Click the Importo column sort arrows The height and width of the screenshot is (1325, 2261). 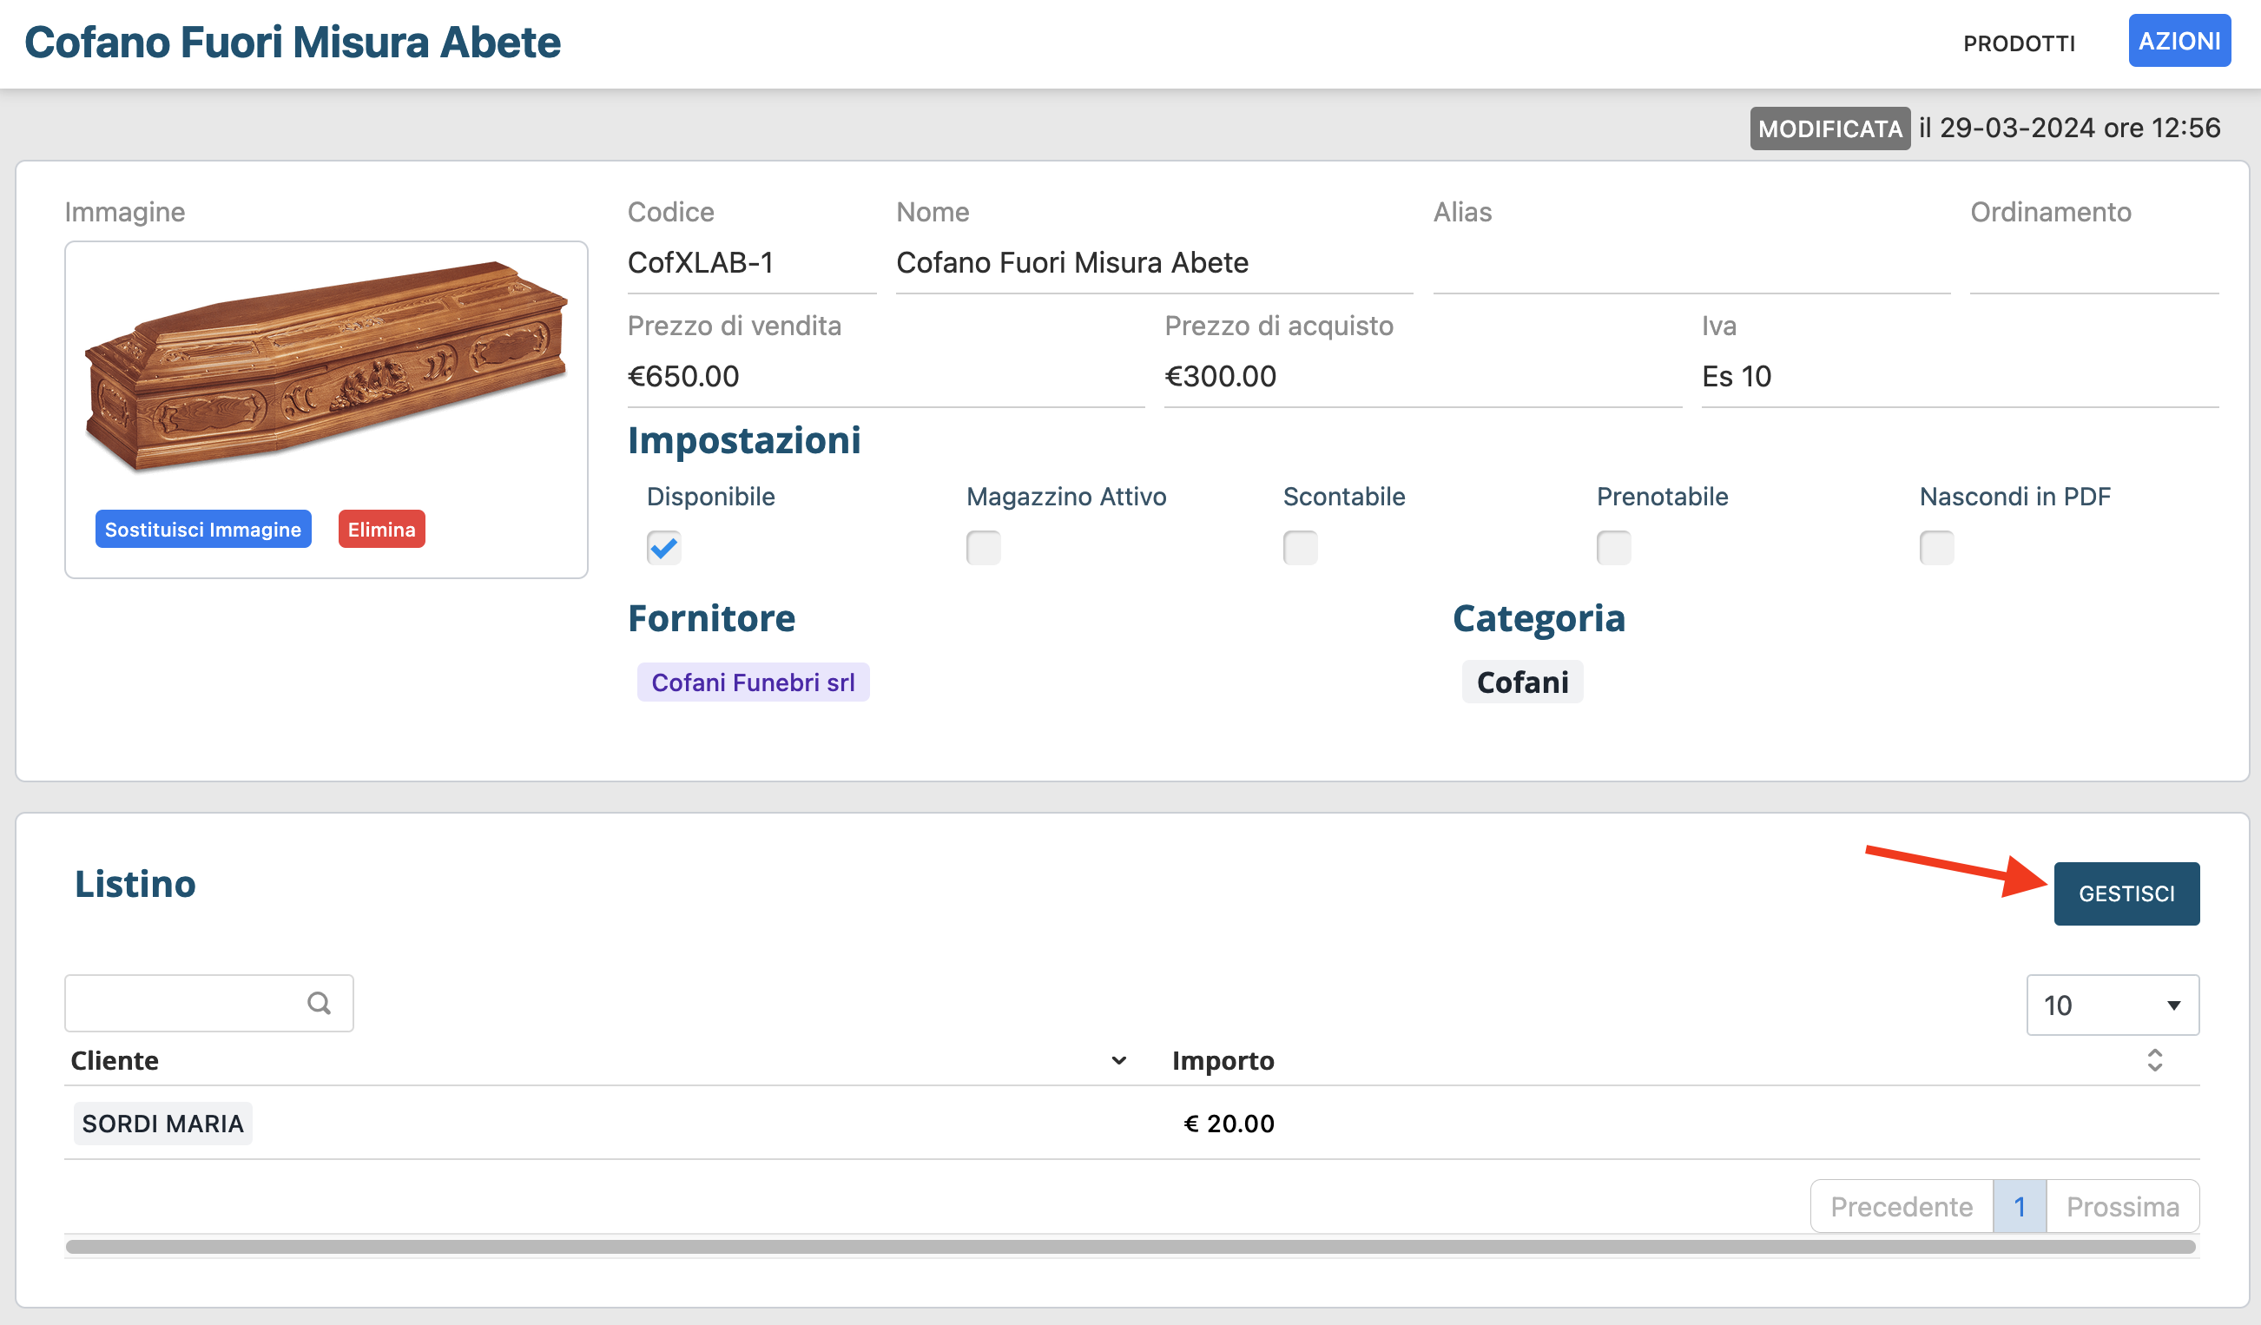pos(2154,1060)
